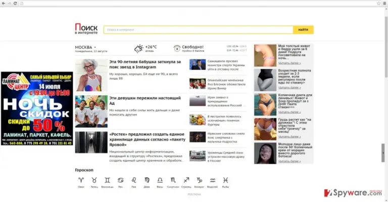Screen dimensions: 388x202
Task: Click the yellow Найти search button
Action: click(303, 30)
